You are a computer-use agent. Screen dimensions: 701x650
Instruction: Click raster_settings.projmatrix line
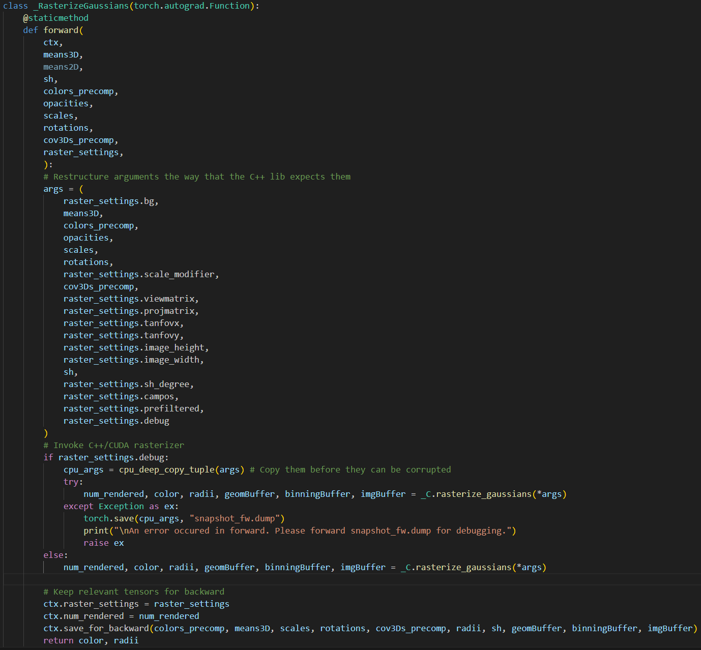(131, 311)
